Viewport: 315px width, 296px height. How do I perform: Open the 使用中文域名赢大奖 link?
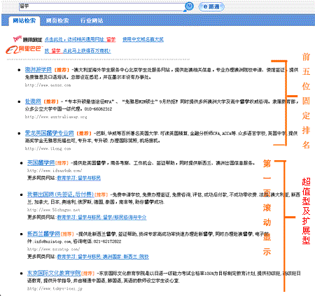click(x=143, y=40)
